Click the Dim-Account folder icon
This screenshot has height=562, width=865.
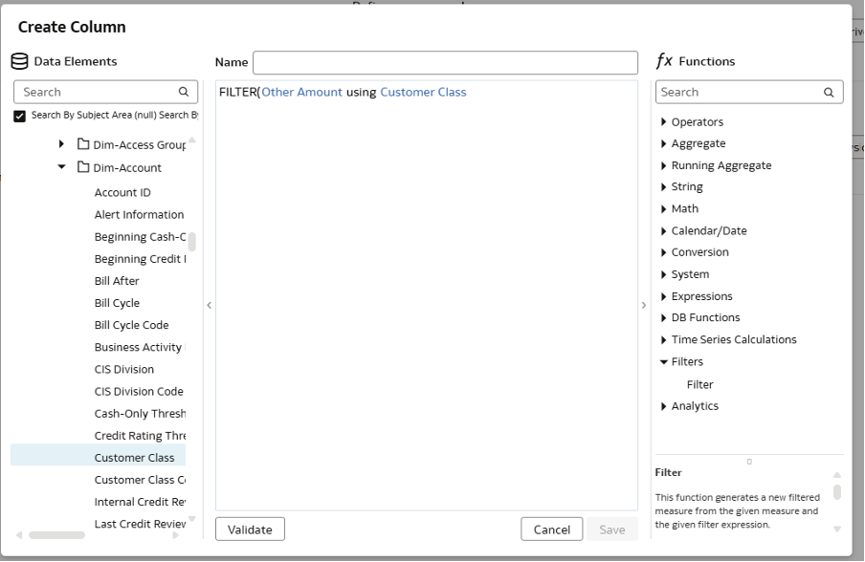click(83, 168)
